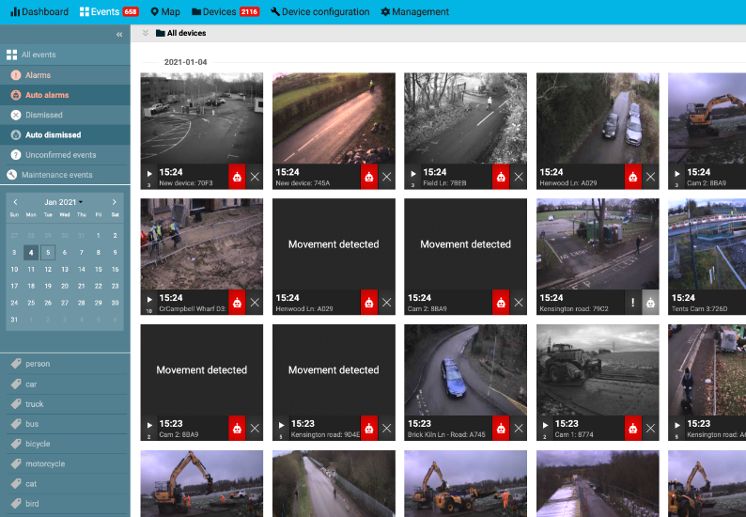
Task: Open the Dashboard tab
Action: tap(39, 11)
